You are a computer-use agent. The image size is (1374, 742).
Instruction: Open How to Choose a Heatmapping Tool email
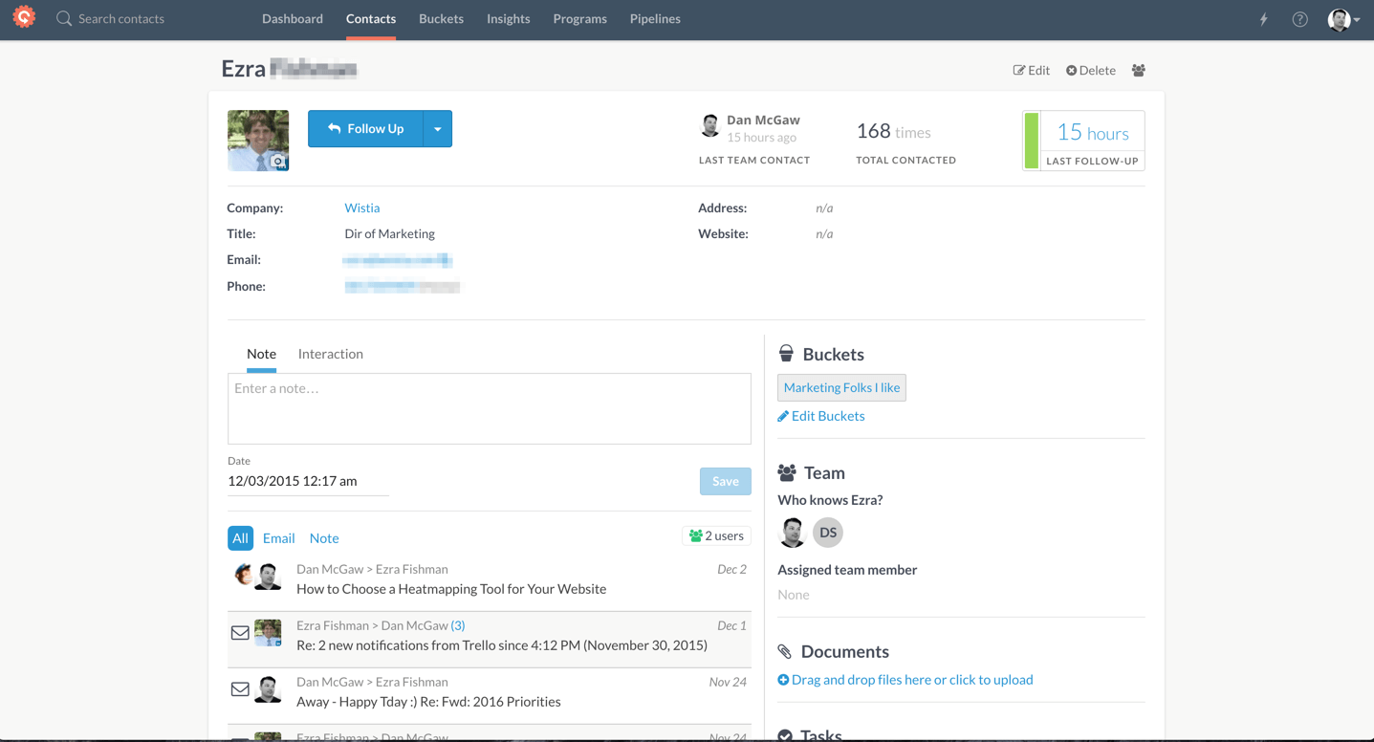tap(451, 589)
